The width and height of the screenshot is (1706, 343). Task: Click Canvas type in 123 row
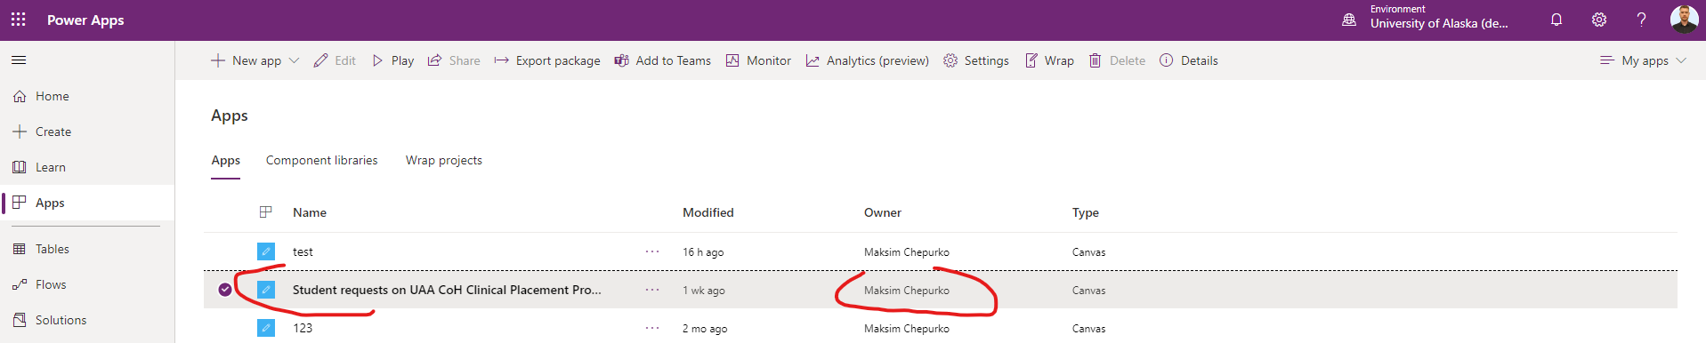pyautogui.click(x=1089, y=329)
